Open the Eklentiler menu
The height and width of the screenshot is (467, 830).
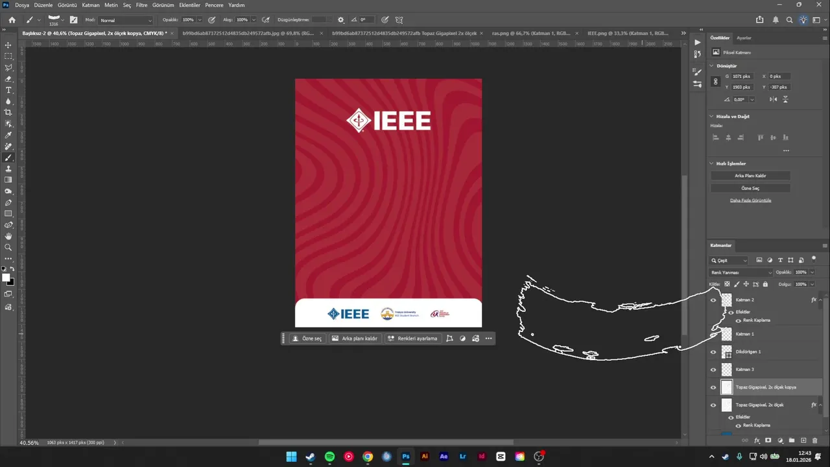[190, 5]
